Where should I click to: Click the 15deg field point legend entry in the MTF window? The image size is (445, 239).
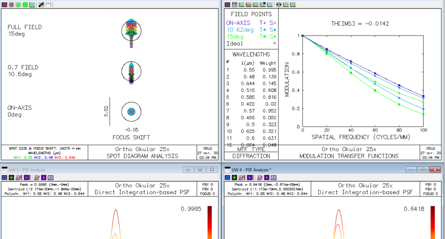coord(251,36)
